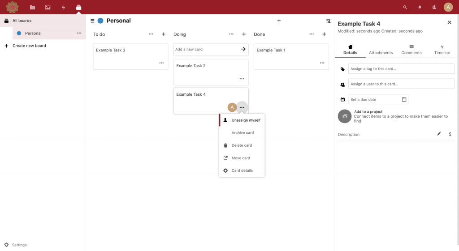Click the Personal board title heading

pos(118,21)
